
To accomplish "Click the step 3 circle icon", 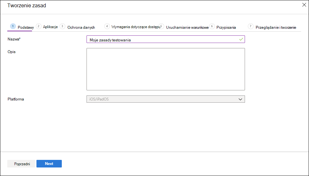I will [x=62, y=26].
